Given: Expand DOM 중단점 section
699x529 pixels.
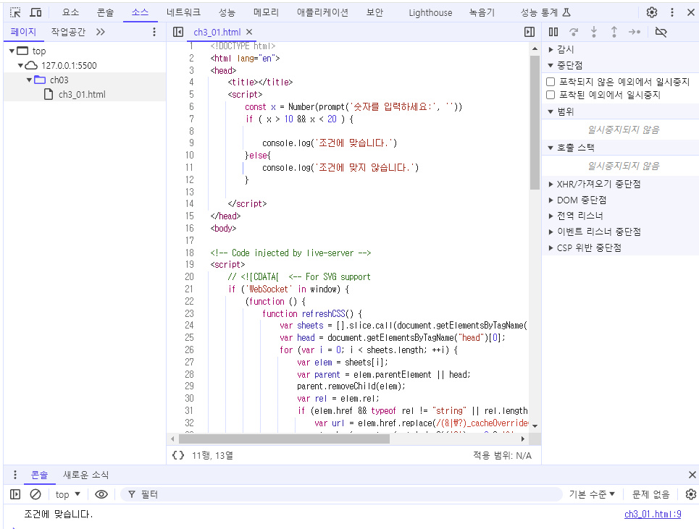Looking at the screenshot, I should point(551,200).
